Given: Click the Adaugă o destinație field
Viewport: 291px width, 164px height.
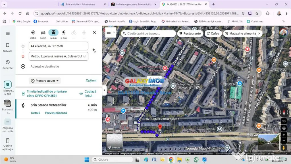Looking at the screenshot, I should [x=45, y=66].
